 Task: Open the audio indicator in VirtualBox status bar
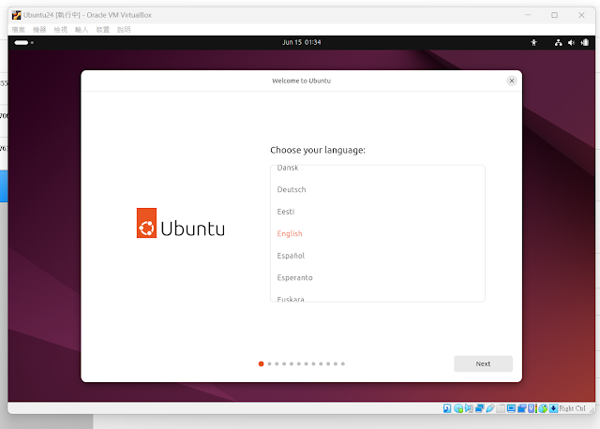[469, 408]
